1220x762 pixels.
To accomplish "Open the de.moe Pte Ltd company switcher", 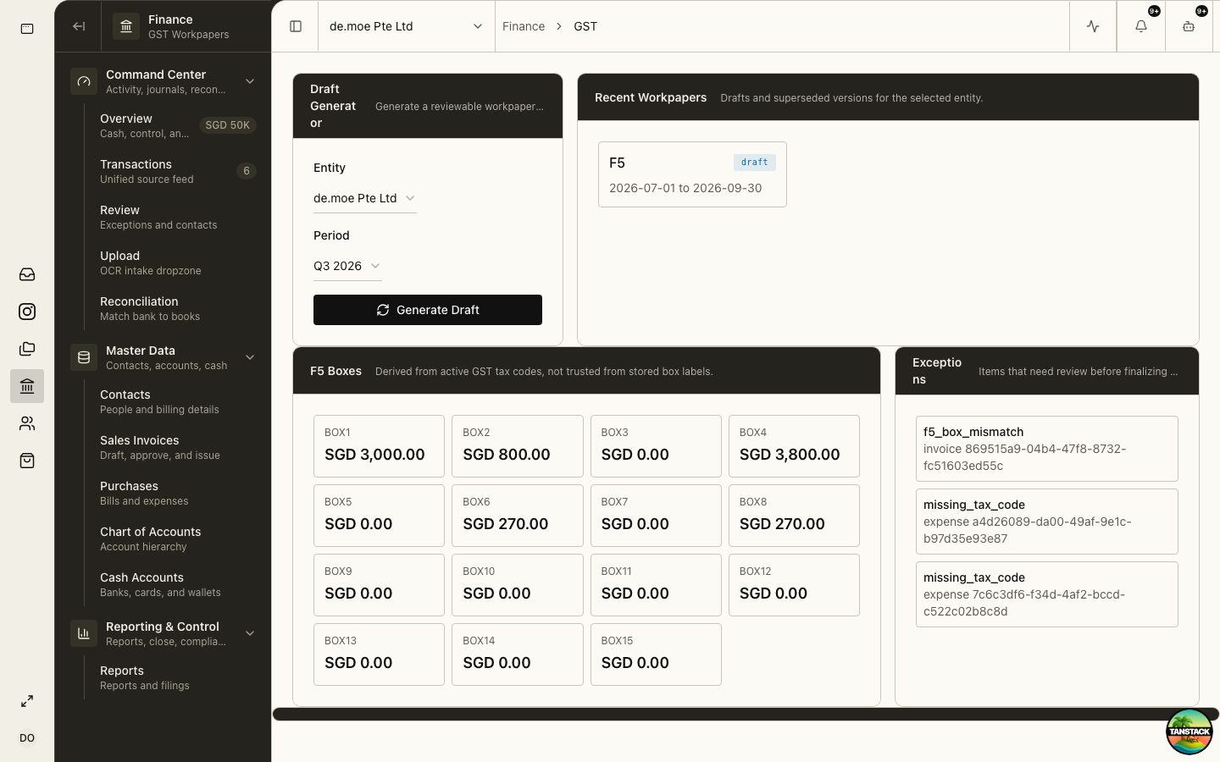I will tap(406, 26).
